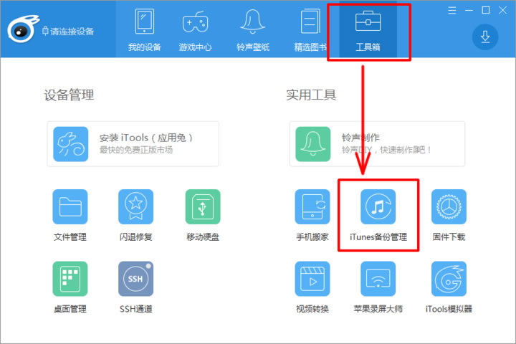Click the iTools eye logo
This screenshot has width=516, height=344.
23,29
